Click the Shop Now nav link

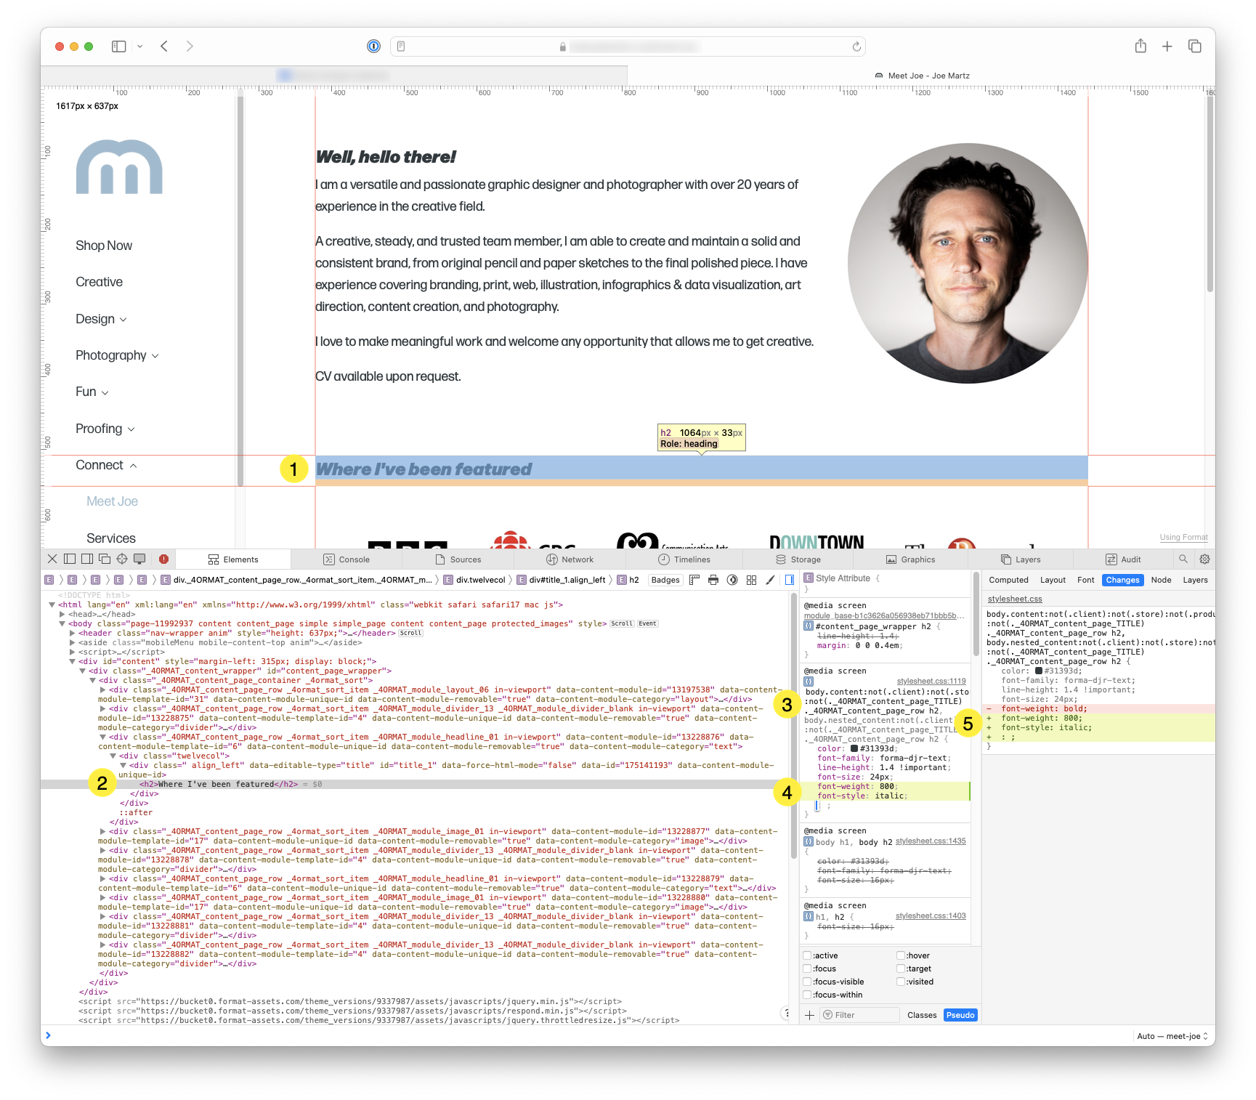[x=104, y=246]
